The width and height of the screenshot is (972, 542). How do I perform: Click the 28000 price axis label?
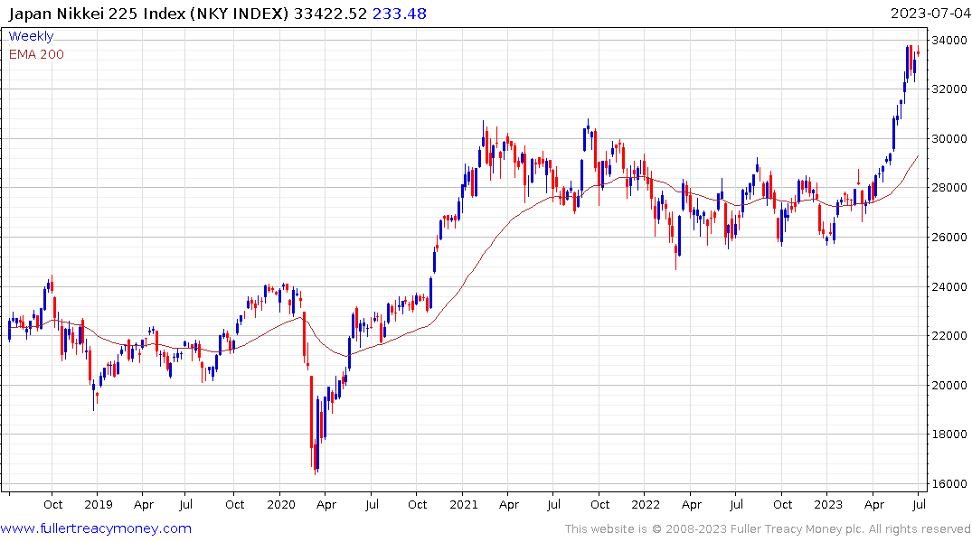[x=948, y=188]
